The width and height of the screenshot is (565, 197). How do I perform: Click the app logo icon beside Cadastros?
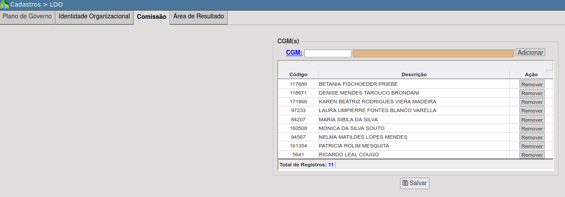5,5
